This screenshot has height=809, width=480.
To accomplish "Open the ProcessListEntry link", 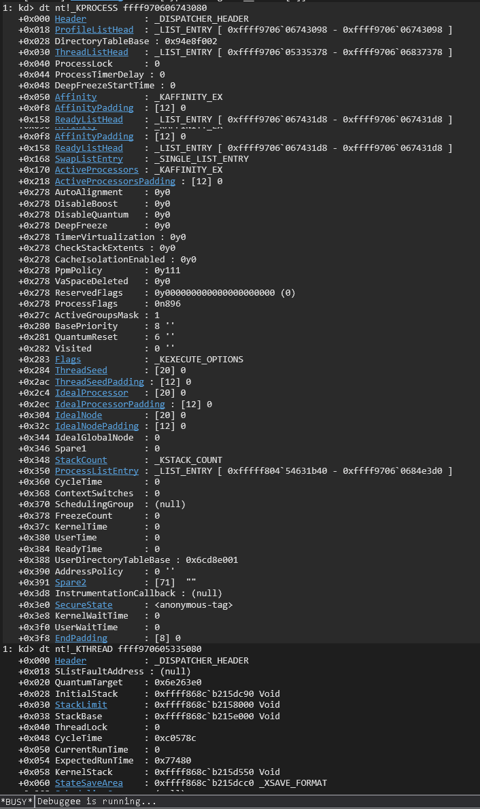I will coord(97,471).
